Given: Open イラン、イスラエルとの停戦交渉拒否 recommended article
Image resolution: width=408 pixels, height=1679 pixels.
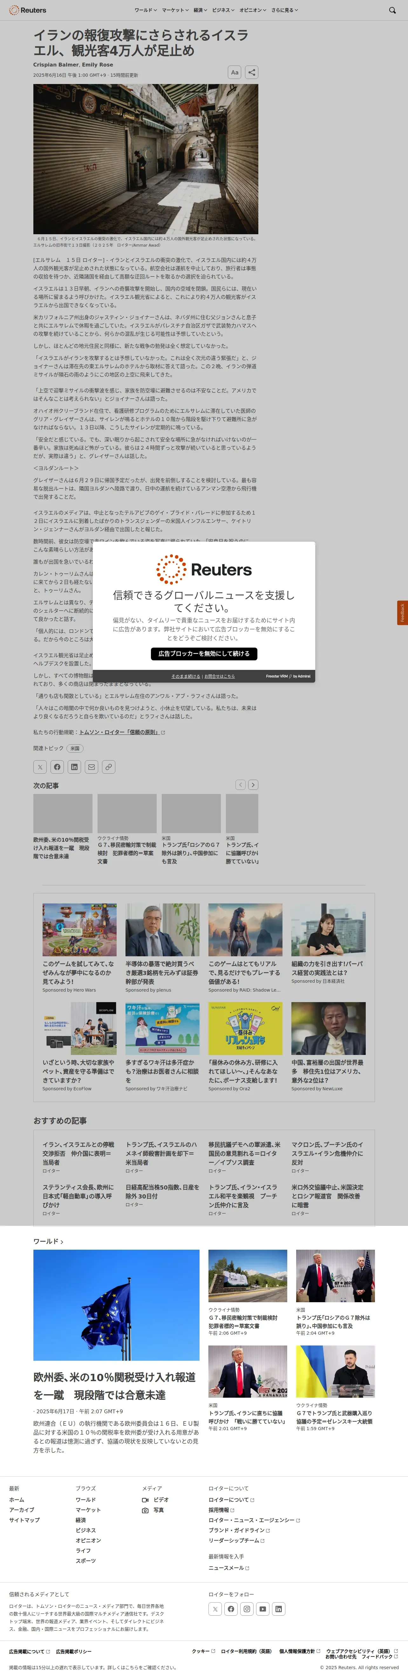Looking at the screenshot, I should [78, 1153].
